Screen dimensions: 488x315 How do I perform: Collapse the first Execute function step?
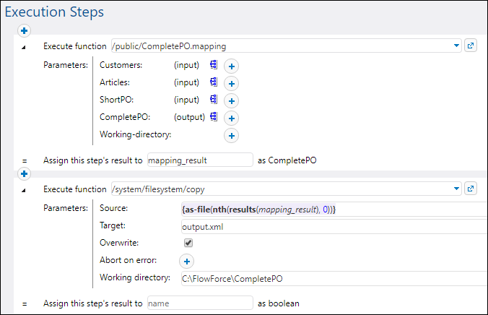point(24,46)
